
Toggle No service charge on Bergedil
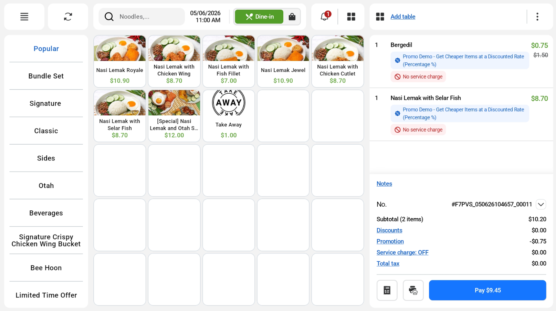418,76
